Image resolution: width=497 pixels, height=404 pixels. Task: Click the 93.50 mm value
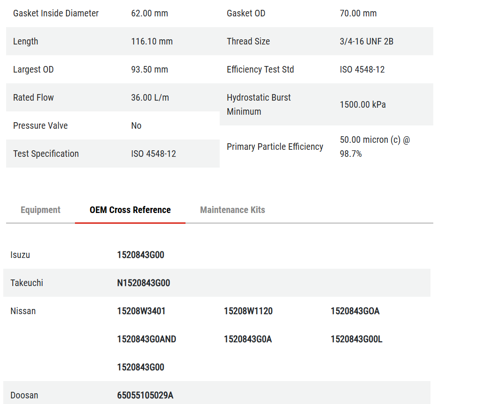tap(149, 69)
